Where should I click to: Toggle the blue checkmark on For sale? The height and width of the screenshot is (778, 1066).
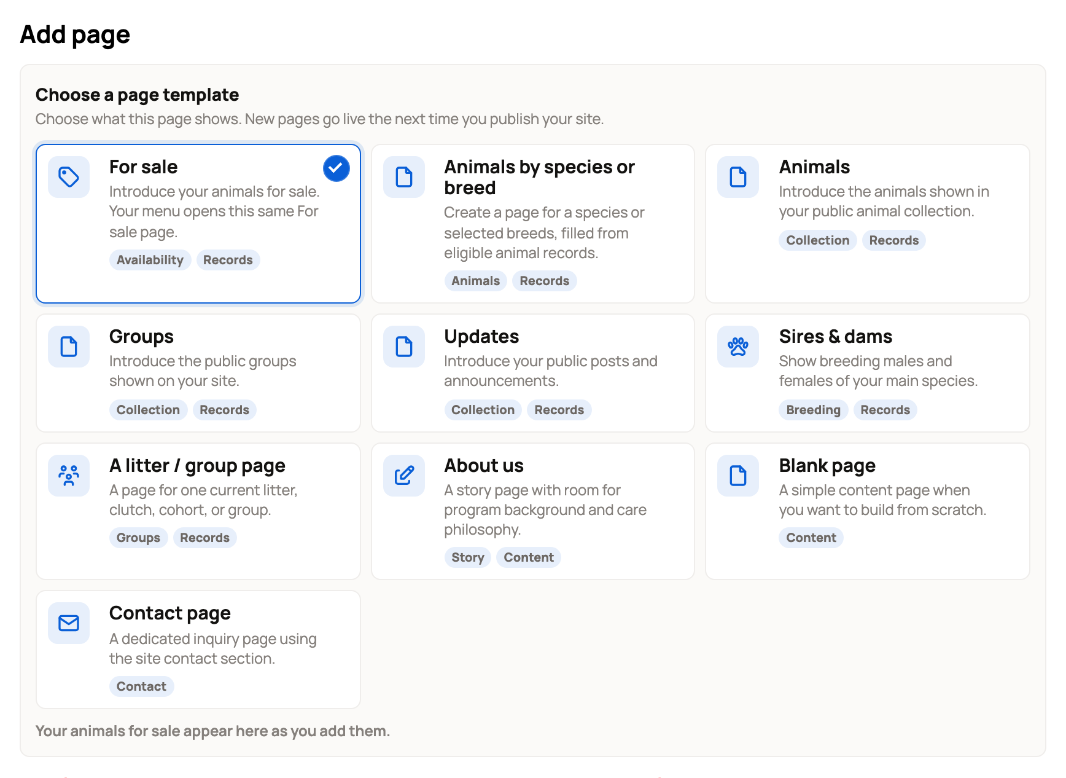[337, 168]
